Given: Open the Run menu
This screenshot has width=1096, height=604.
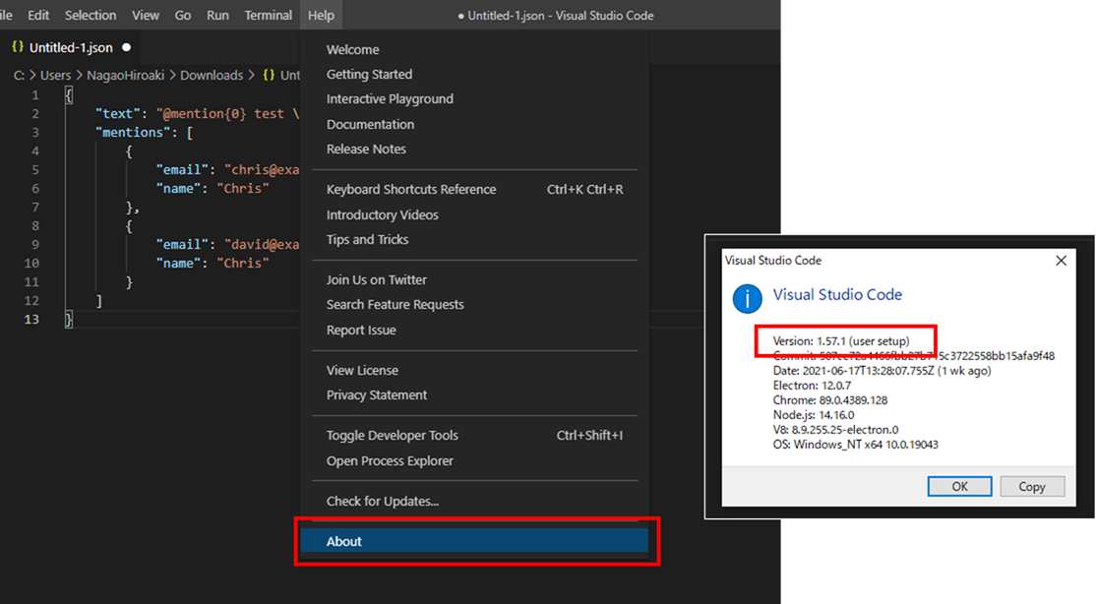Looking at the screenshot, I should click(x=217, y=15).
